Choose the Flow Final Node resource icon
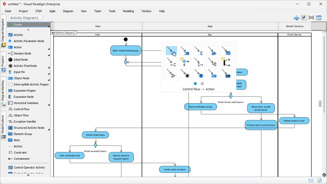 [x=199, y=73]
